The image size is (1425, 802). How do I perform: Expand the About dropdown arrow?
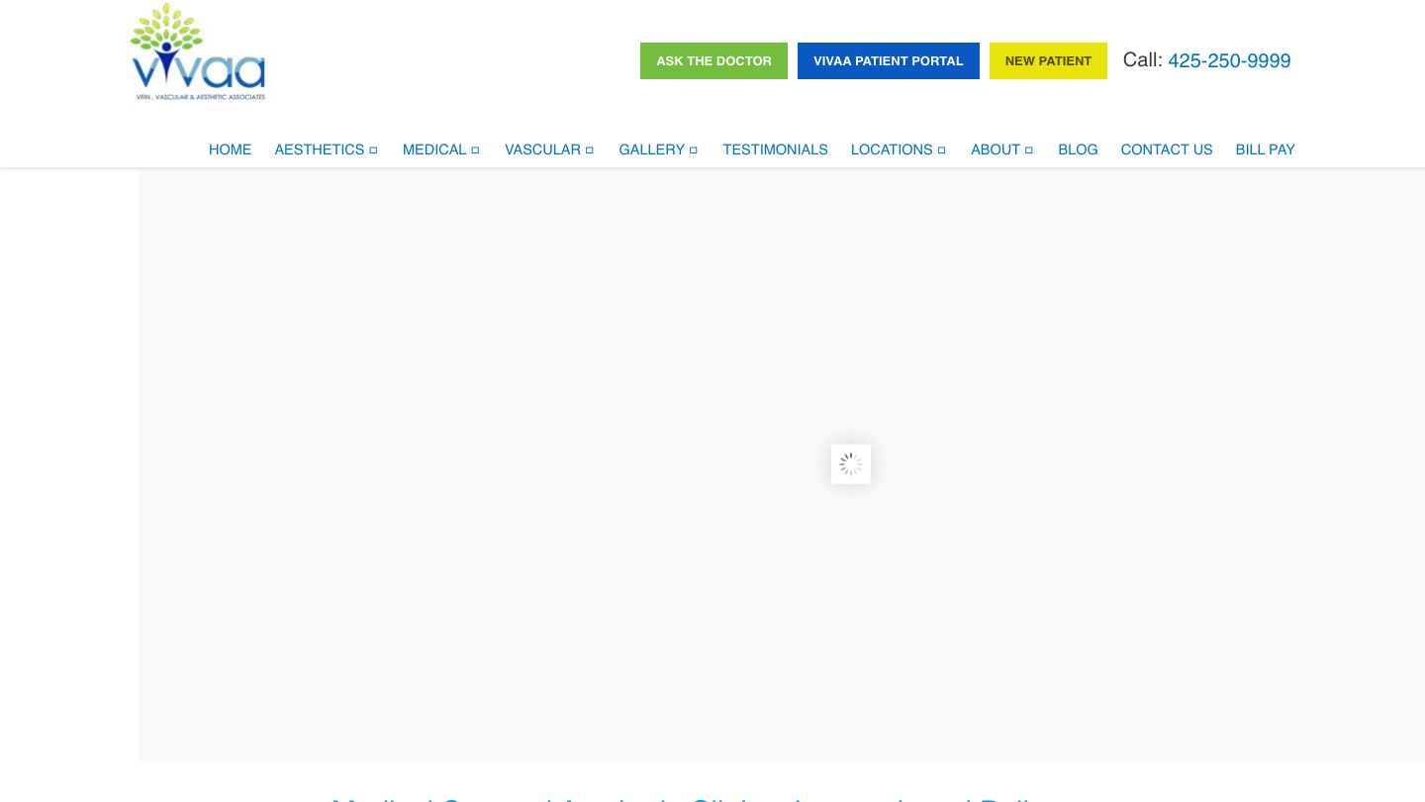point(1029,150)
